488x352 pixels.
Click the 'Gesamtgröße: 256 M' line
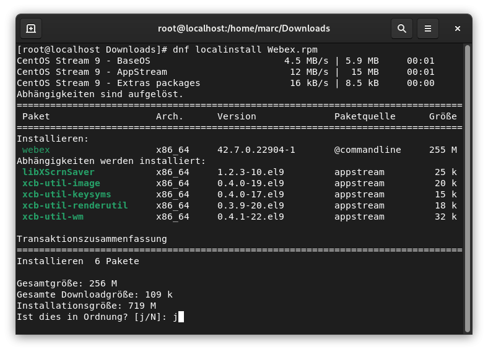(x=67, y=283)
